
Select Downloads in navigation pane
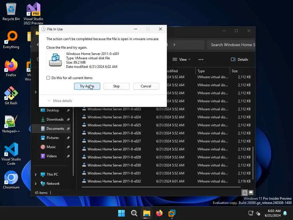(55, 119)
